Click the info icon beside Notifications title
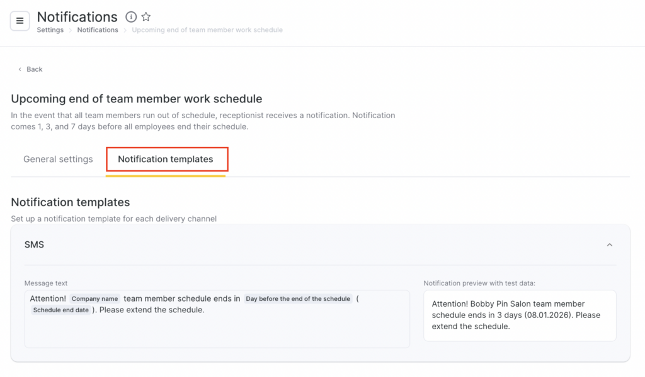645x377 pixels. tap(131, 17)
